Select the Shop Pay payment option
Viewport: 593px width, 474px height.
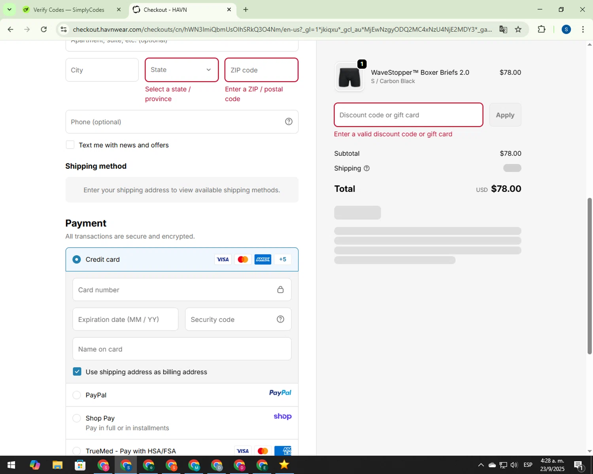pyautogui.click(x=77, y=418)
